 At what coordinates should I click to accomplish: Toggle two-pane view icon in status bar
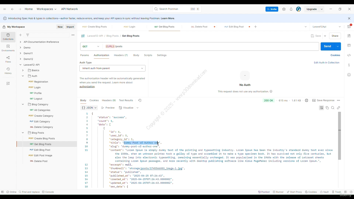tap(345, 192)
